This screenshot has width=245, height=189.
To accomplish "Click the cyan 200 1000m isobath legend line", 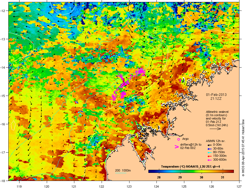I will [121, 173].
